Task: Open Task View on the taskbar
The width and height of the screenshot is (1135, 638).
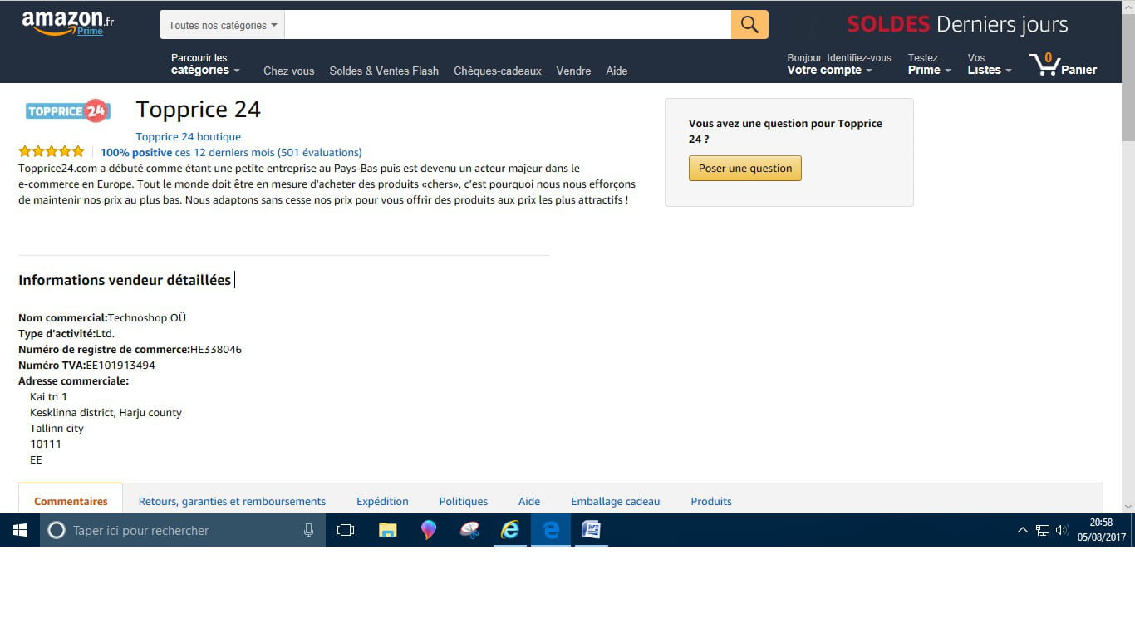Action: (346, 530)
